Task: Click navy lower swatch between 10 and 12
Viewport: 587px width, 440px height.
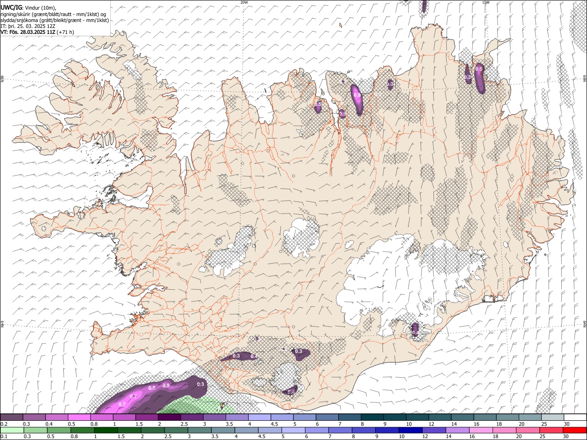Action: coord(410,430)
